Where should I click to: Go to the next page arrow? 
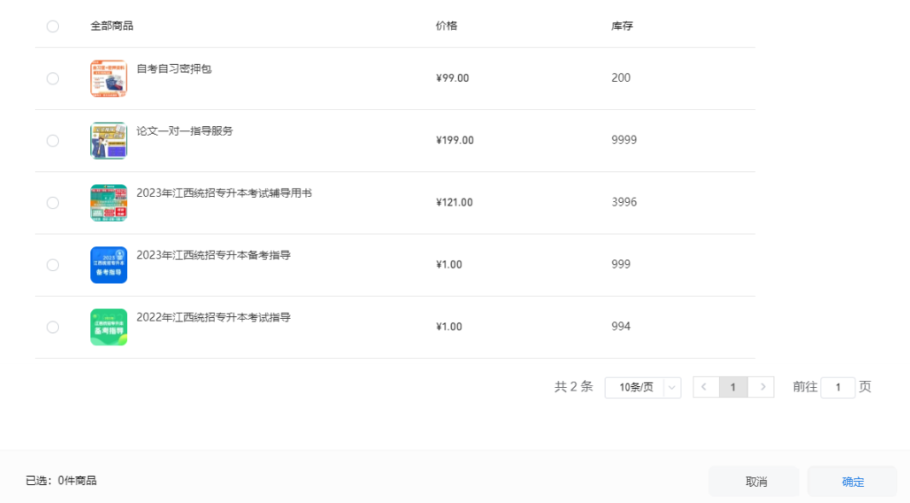tap(762, 387)
